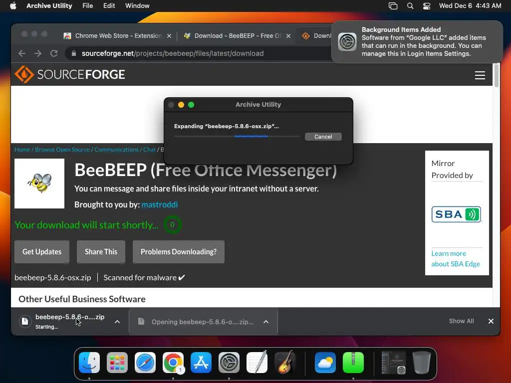Switch to Download - BeeBEEP tab
This screenshot has height=383, width=511.
[x=232, y=36]
